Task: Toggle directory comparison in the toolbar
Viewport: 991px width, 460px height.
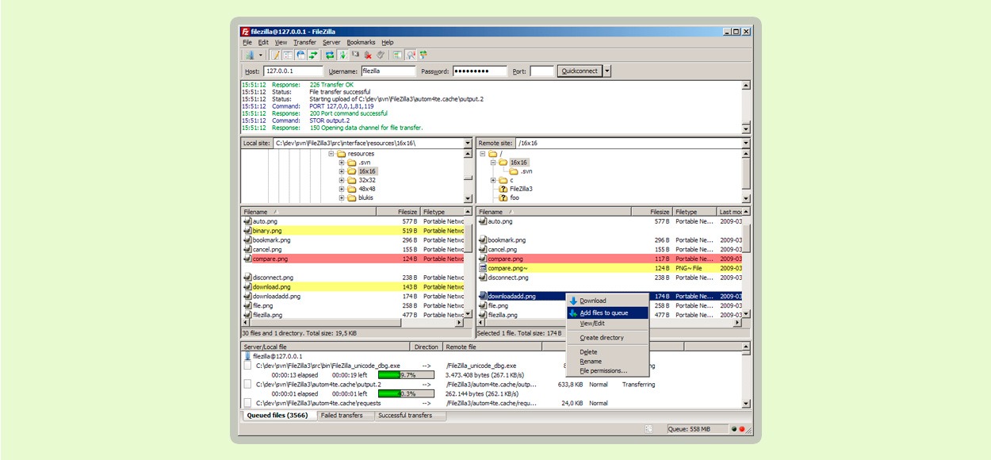Action: tap(411, 56)
